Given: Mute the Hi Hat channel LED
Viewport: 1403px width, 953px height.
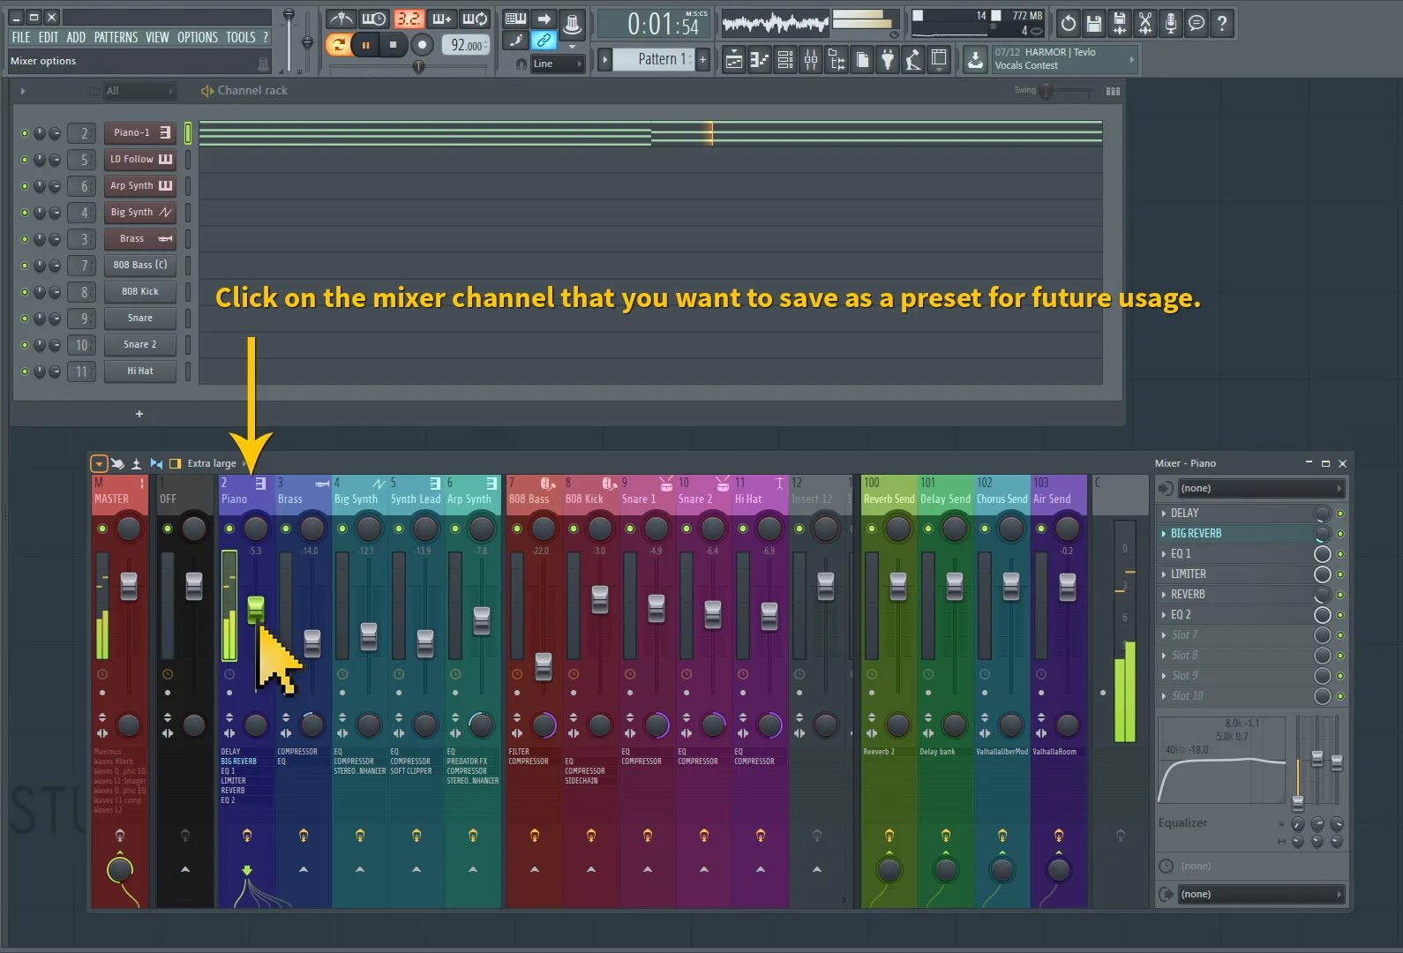Looking at the screenshot, I should click(25, 371).
